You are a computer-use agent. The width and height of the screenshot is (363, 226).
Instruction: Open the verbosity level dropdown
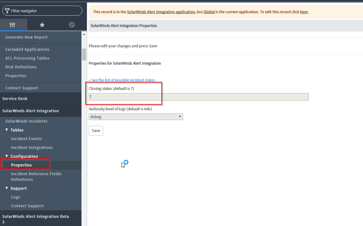coord(136,117)
